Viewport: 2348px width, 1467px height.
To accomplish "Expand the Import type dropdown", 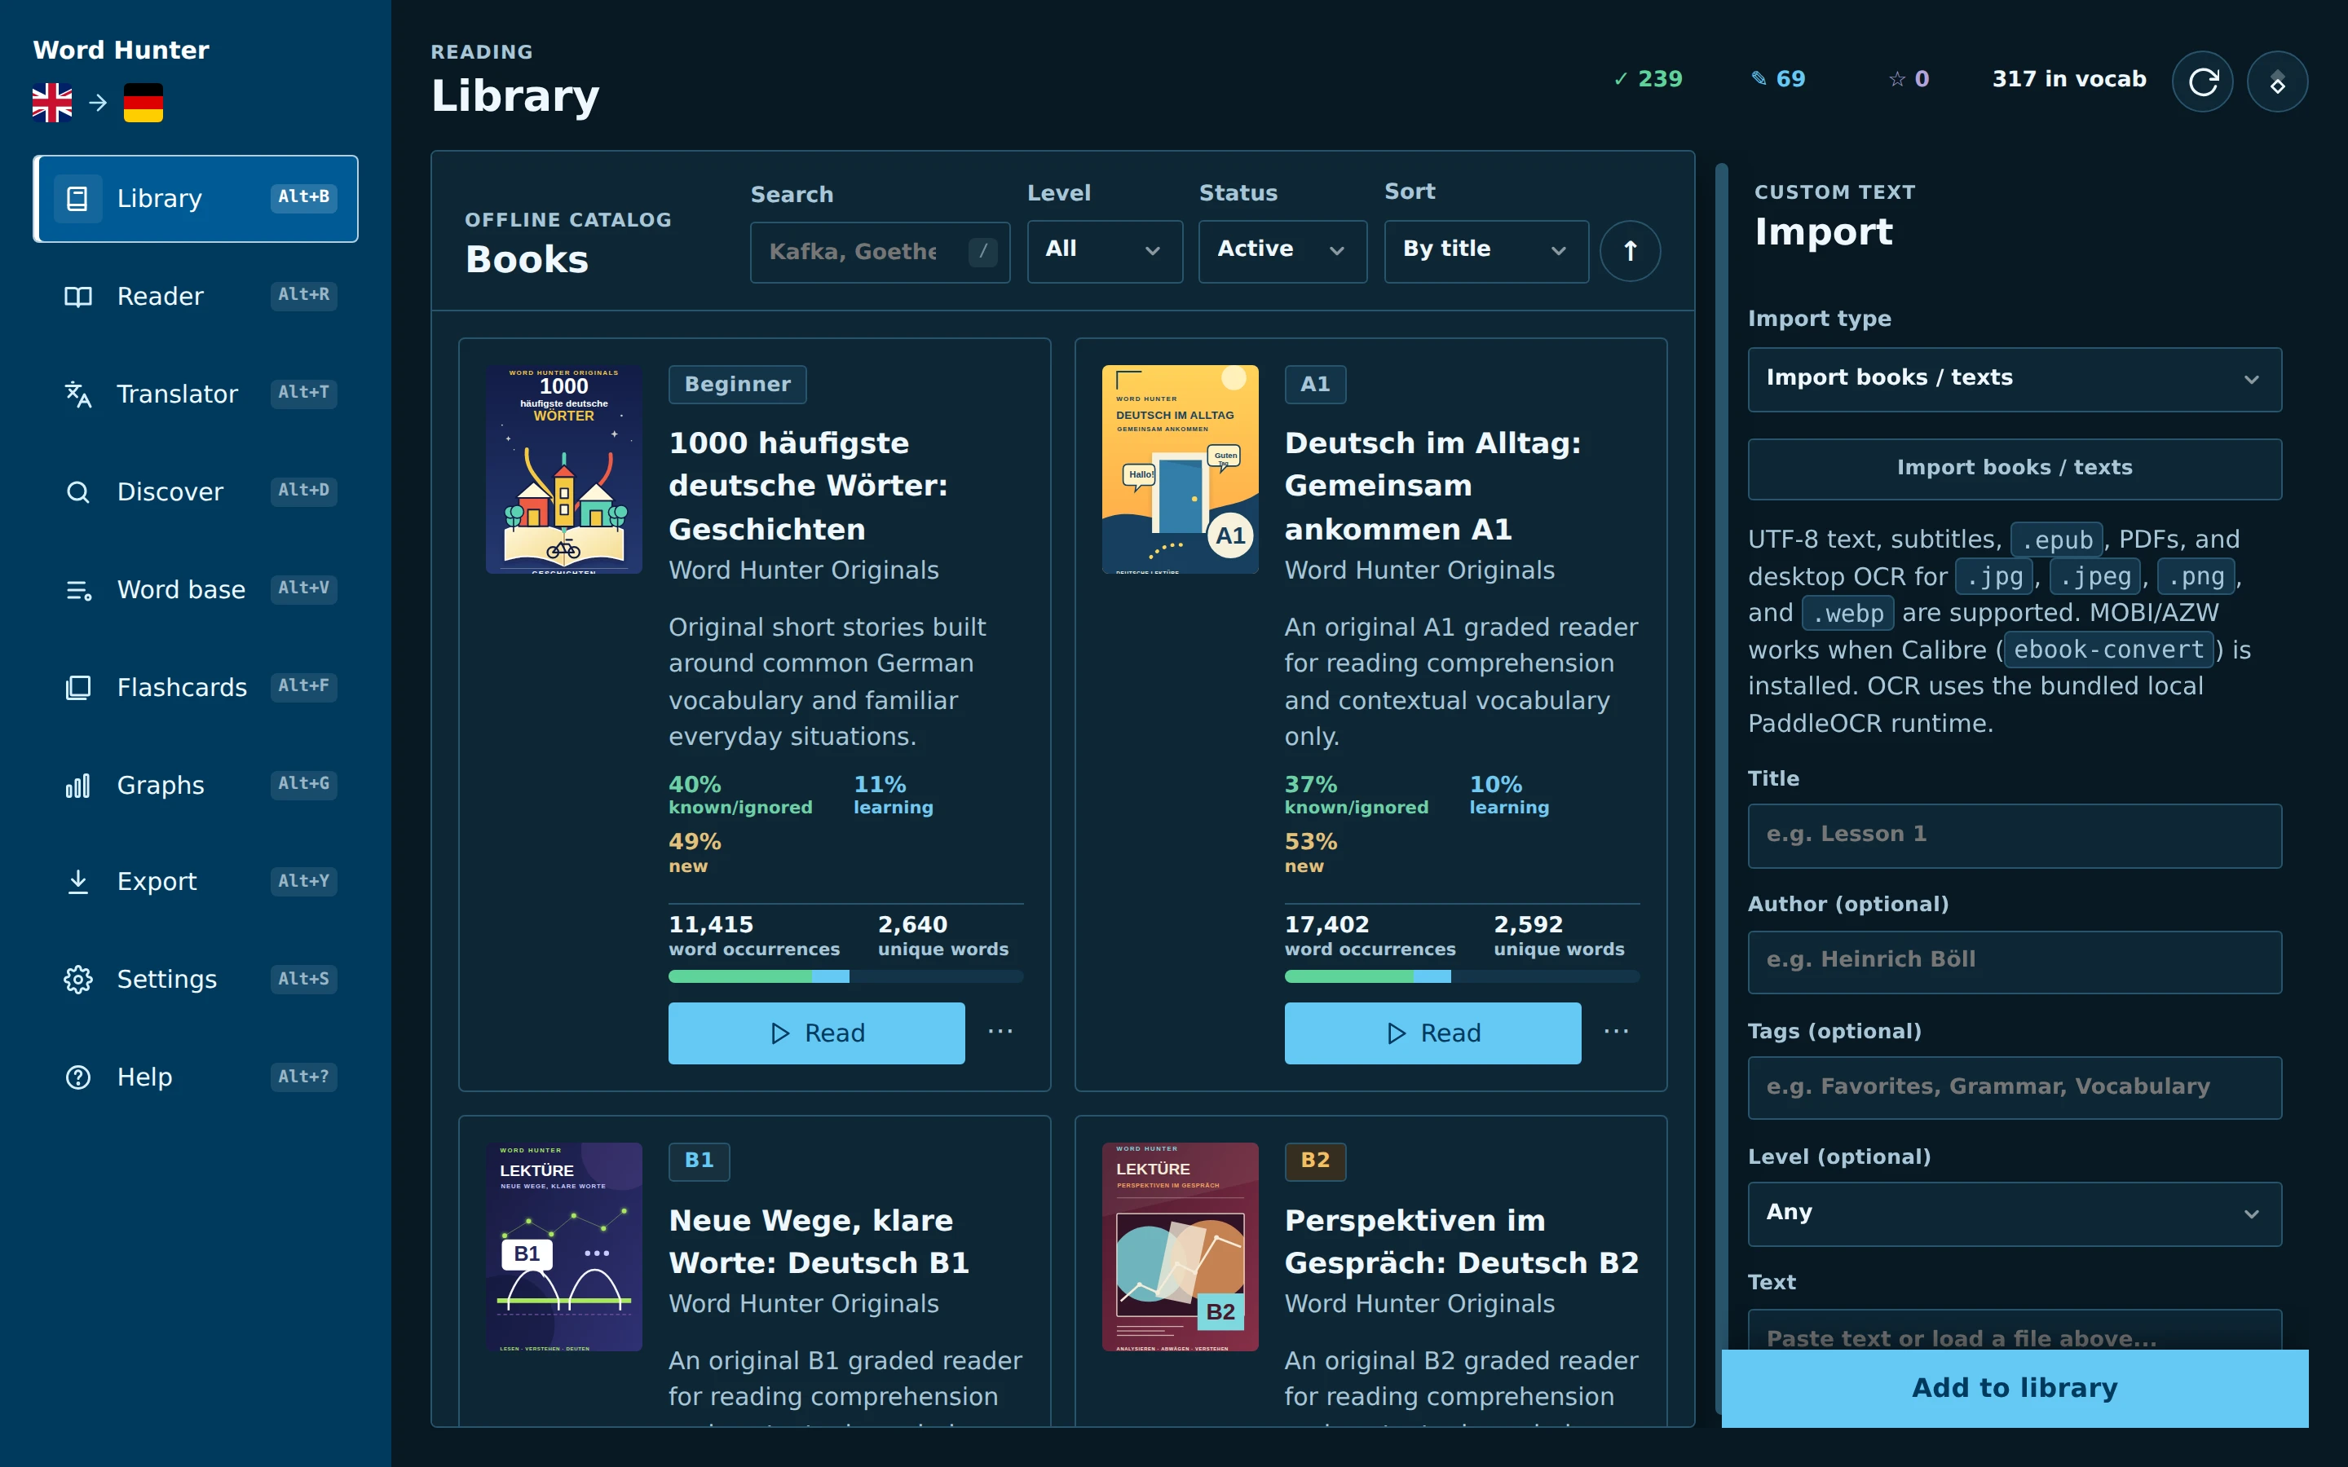I will click(2015, 379).
